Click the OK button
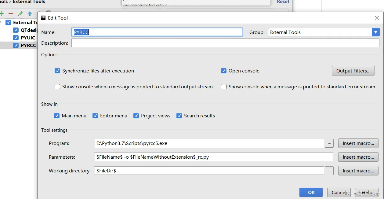 [311, 192]
